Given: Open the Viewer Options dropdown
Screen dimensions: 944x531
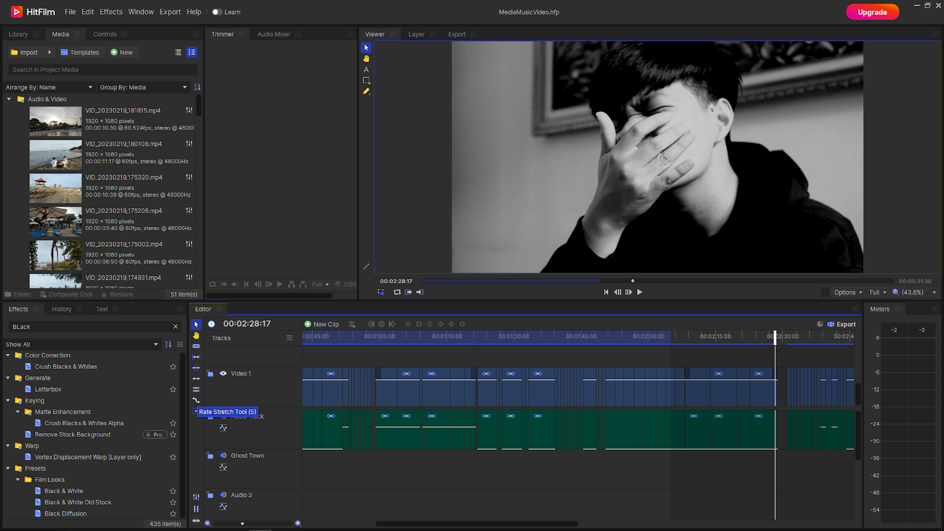Looking at the screenshot, I should [848, 293].
